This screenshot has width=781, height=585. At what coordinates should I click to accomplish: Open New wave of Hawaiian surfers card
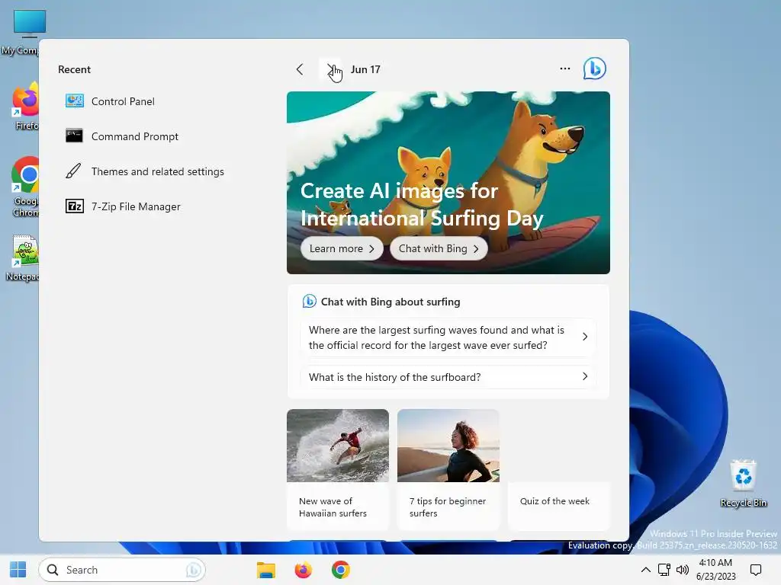click(338, 469)
